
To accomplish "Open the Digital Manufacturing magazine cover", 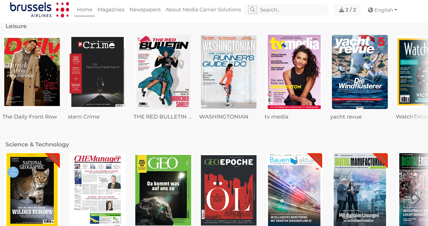I will click(x=360, y=189).
